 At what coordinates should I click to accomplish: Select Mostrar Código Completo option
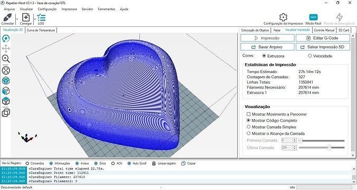pos(248,121)
